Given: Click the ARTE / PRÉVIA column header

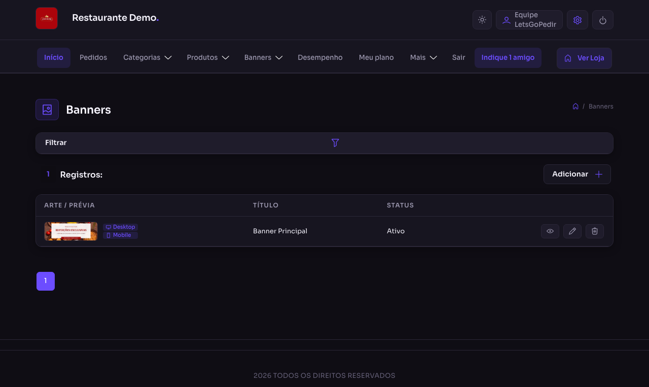Looking at the screenshot, I should tap(69, 205).
